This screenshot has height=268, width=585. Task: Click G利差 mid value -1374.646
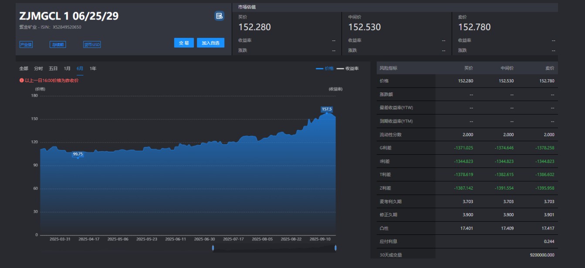(x=504, y=148)
